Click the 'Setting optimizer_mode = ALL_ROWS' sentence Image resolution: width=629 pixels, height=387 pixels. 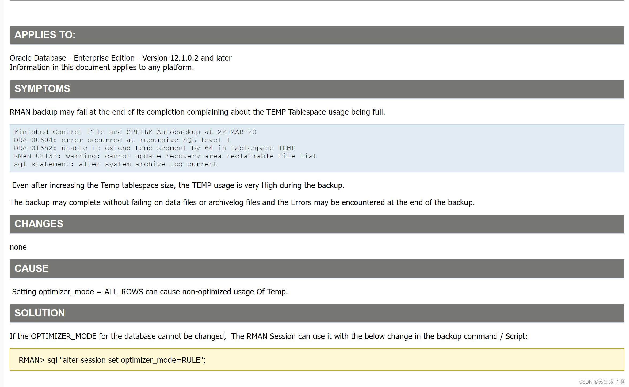(150, 292)
